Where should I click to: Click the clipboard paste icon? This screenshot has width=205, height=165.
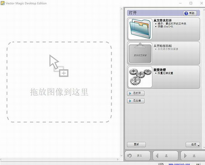point(140,53)
